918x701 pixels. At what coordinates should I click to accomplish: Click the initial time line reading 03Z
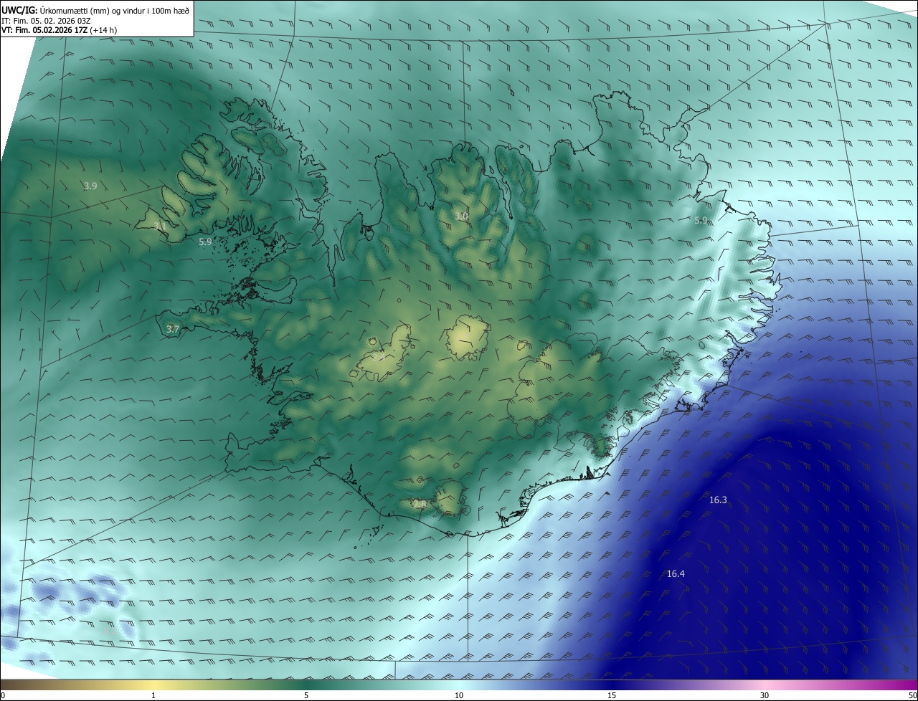tap(47, 20)
